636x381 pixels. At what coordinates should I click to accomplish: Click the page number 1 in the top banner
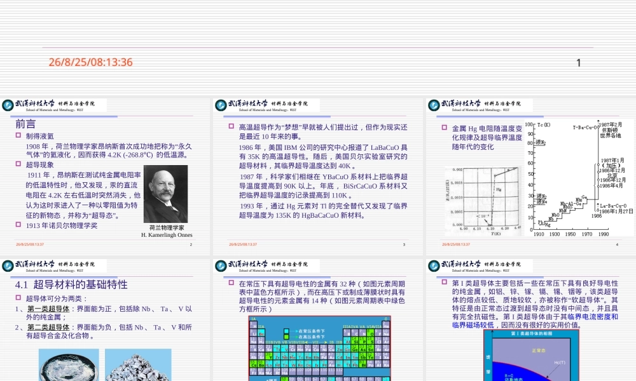coord(579,63)
